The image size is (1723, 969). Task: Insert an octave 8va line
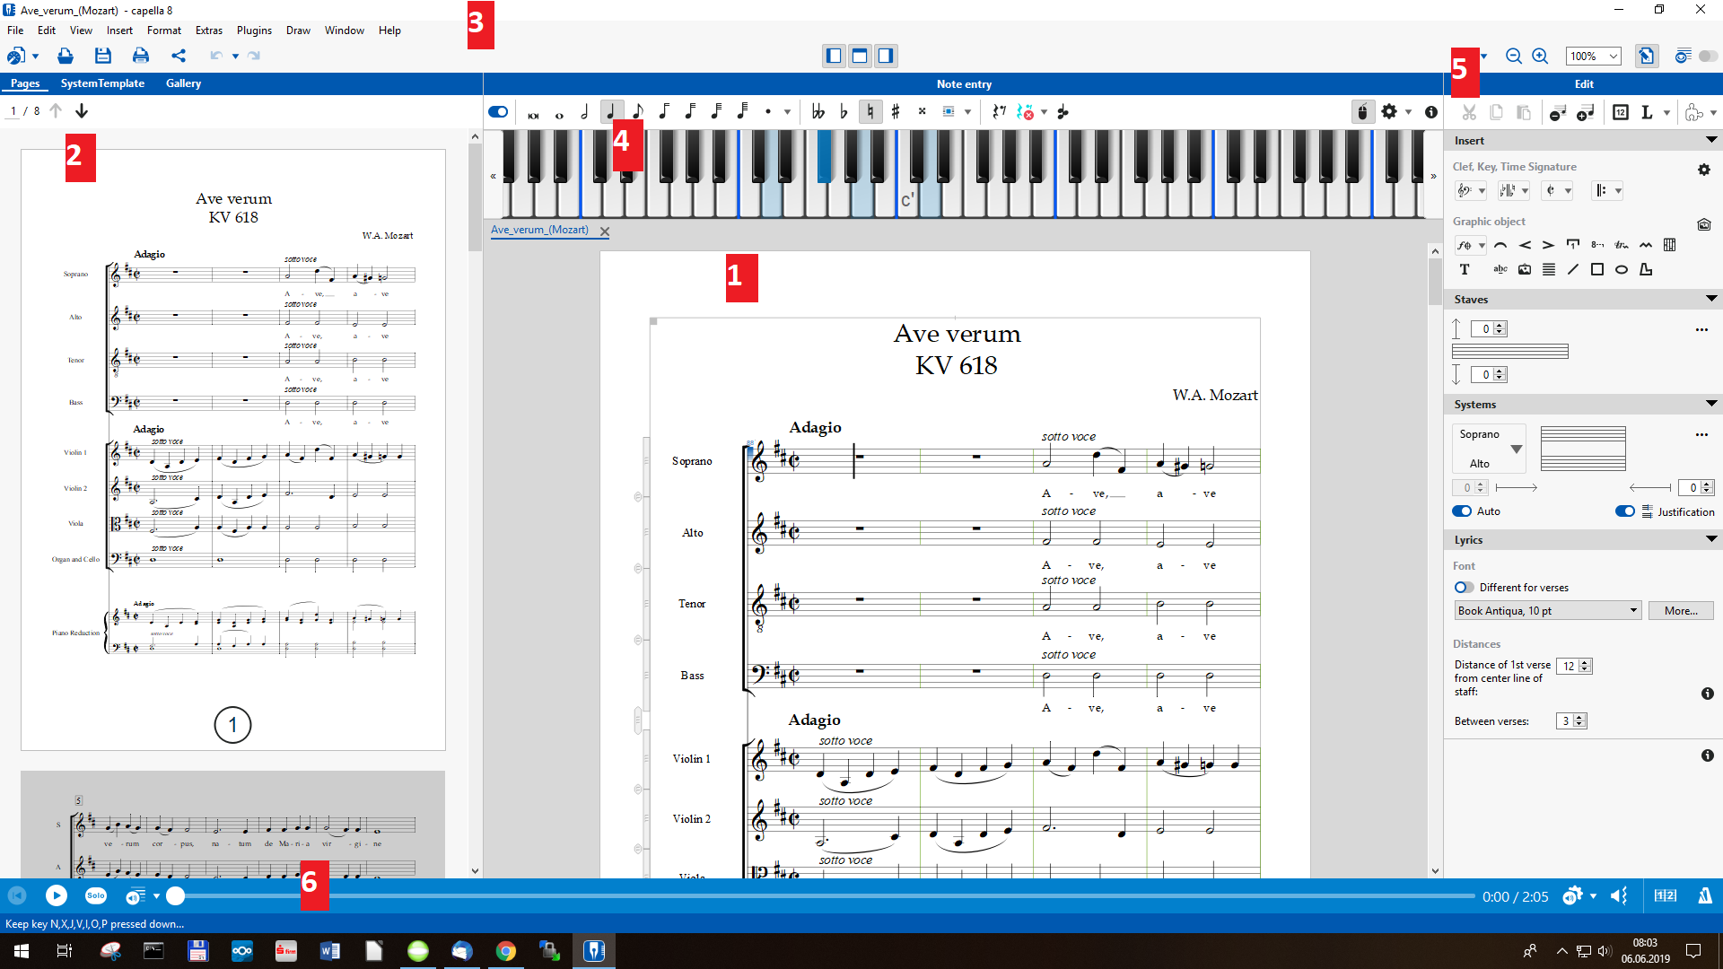(x=1597, y=245)
